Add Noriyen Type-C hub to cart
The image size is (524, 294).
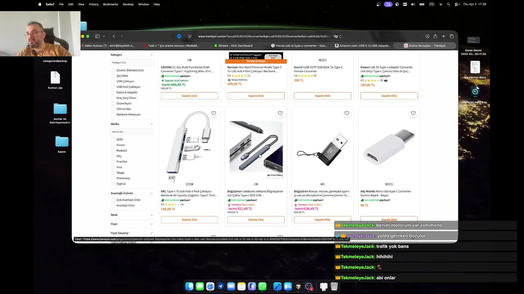pyautogui.click(x=256, y=96)
